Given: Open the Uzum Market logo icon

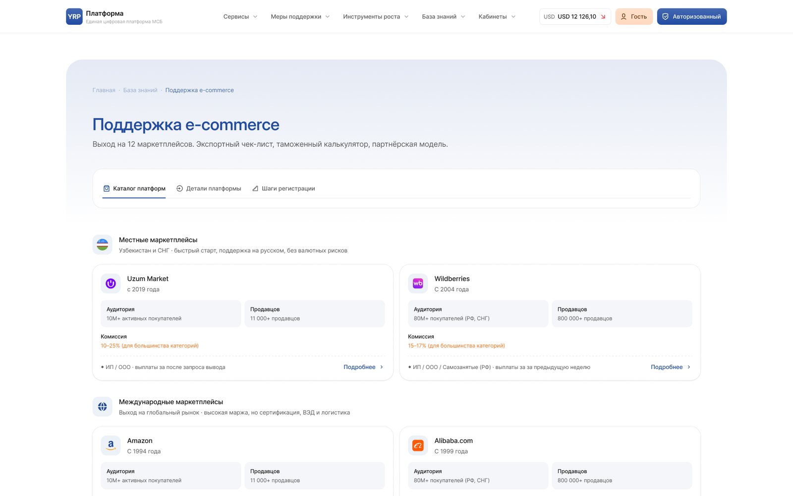Looking at the screenshot, I should [111, 284].
